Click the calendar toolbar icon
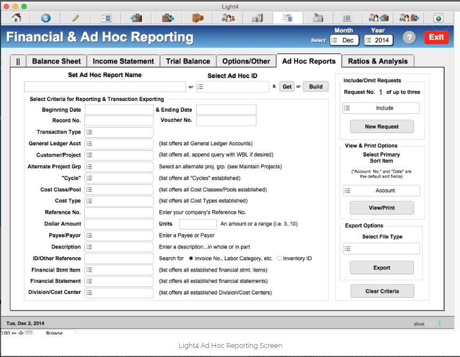The width and height of the screenshot is (460, 357). tap(318, 18)
